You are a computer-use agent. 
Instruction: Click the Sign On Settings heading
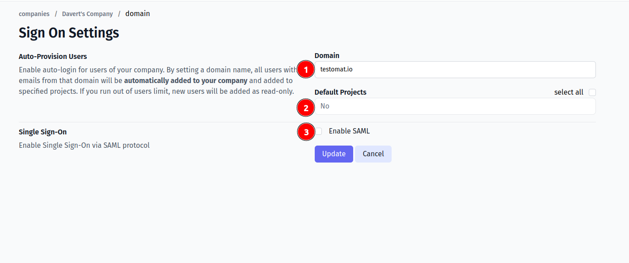(x=69, y=33)
